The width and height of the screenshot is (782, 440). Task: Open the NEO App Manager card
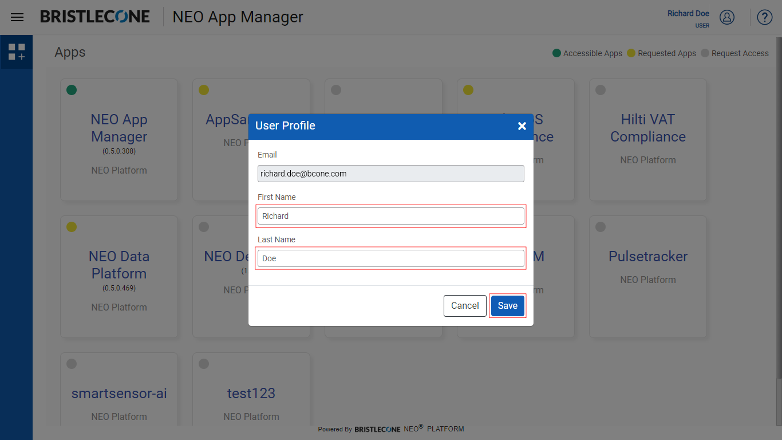tap(119, 140)
